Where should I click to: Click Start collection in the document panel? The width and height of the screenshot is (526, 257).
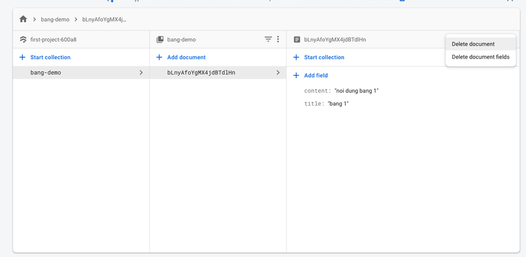(324, 57)
